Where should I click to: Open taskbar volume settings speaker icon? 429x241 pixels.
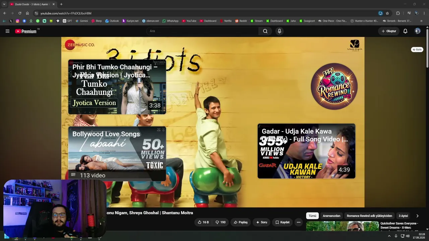(x=408, y=236)
